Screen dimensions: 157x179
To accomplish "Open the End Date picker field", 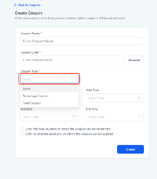I will [49, 117].
